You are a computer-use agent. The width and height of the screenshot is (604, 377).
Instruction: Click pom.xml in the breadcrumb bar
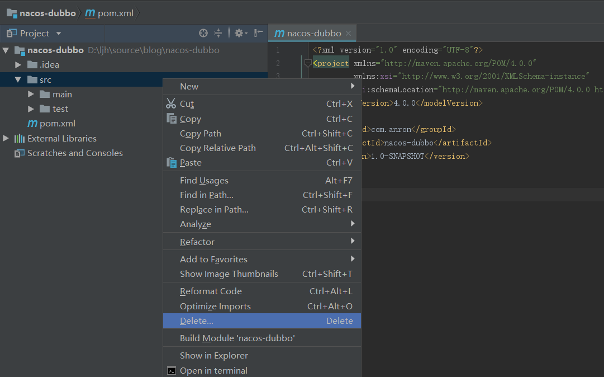coord(115,13)
